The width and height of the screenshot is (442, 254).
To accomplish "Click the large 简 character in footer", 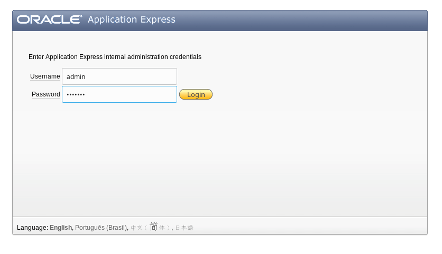I will (153, 227).
